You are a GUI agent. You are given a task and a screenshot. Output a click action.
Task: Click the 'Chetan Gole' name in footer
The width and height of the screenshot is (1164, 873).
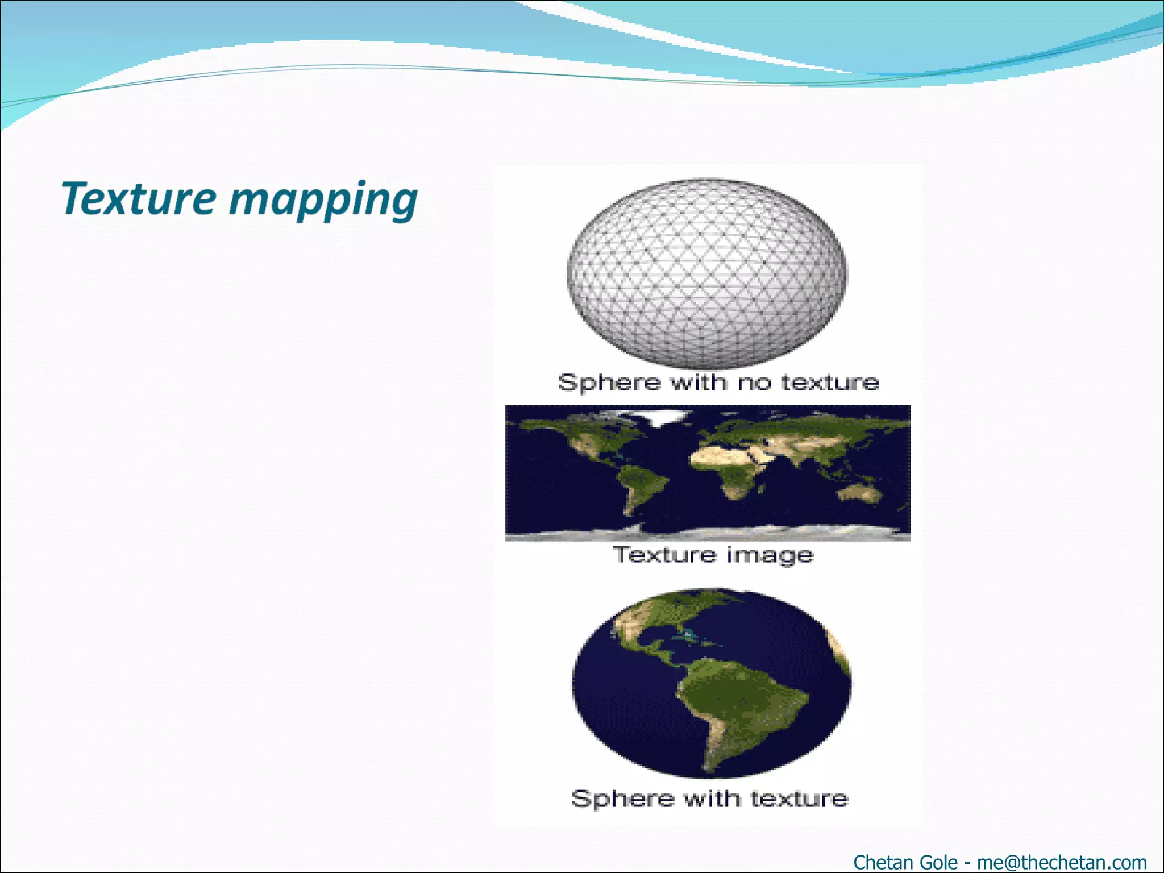pos(905,862)
